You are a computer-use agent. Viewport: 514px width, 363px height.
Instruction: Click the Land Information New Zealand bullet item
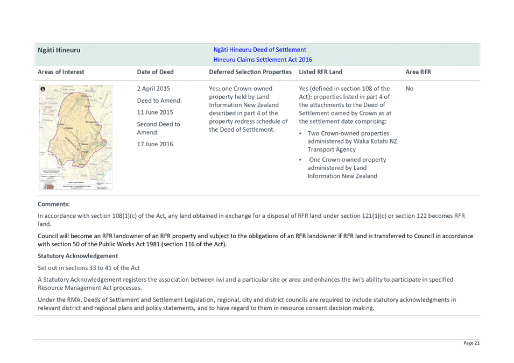[347, 168]
